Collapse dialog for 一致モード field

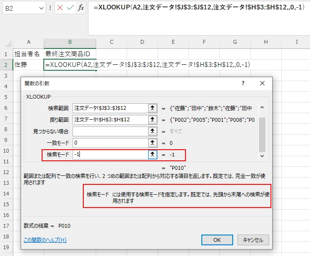(x=152, y=143)
